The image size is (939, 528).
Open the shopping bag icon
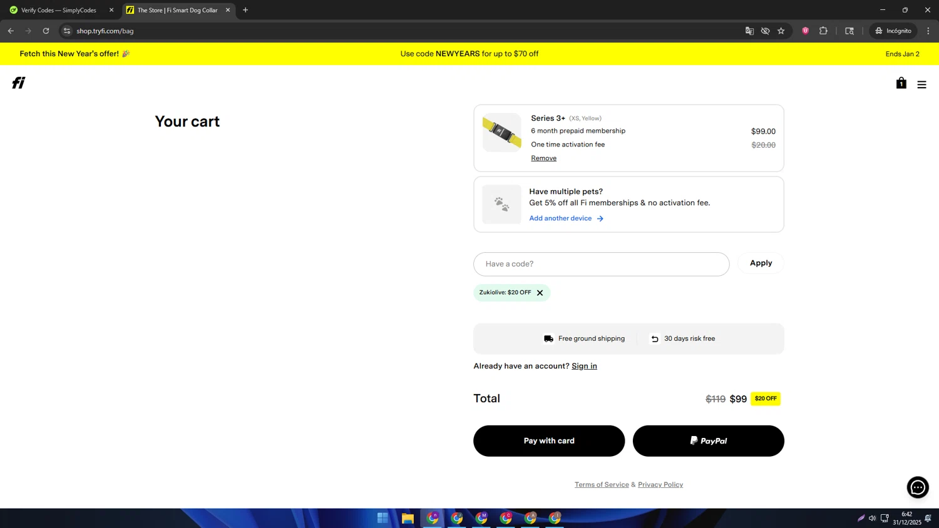point(901,83)
